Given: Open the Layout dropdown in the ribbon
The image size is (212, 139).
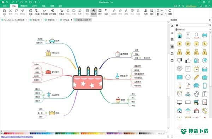Looking at the screenshot, I should click(146, 12).
